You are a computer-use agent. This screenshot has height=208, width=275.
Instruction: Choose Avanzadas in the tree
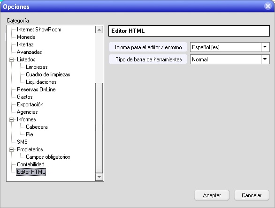pyautogui.click(x=29, y=52)
